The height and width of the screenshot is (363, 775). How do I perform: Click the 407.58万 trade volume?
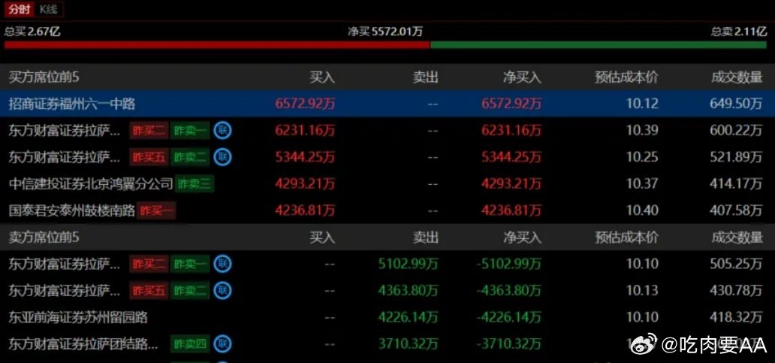737,210
